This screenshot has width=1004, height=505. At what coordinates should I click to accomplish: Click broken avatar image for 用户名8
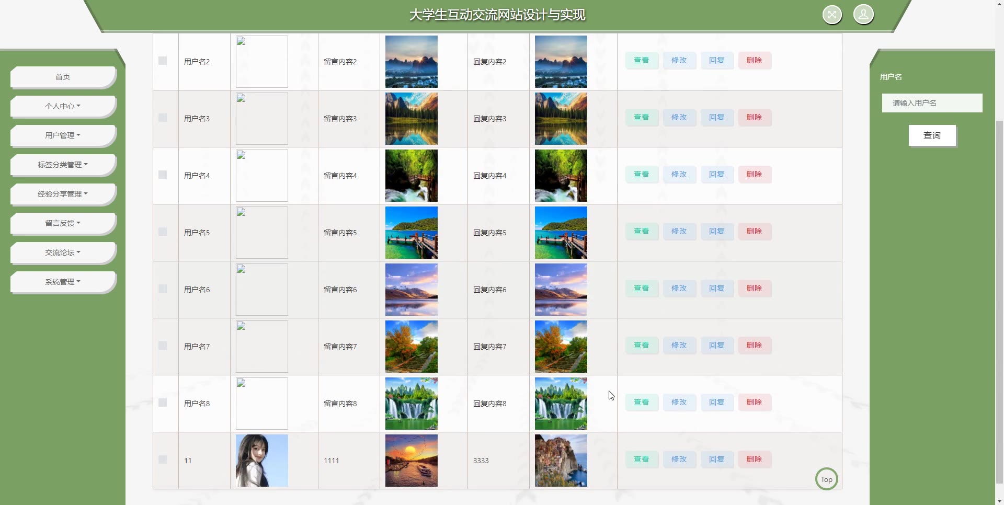[262, 404]
